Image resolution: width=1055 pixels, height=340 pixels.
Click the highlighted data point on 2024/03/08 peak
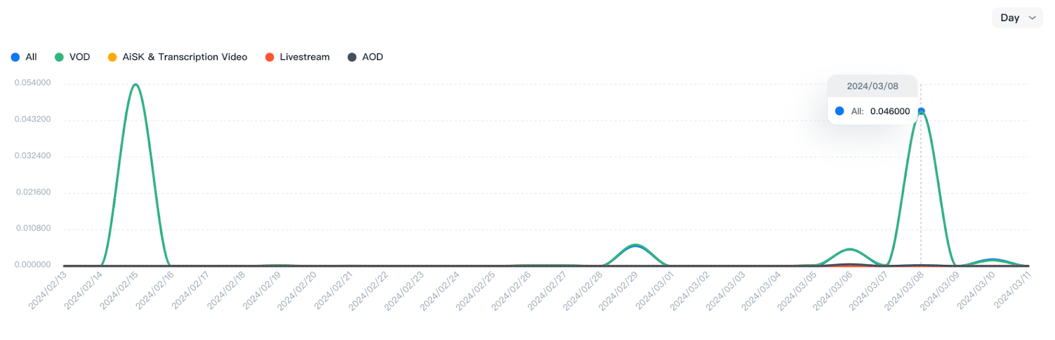tap(921, 111)
